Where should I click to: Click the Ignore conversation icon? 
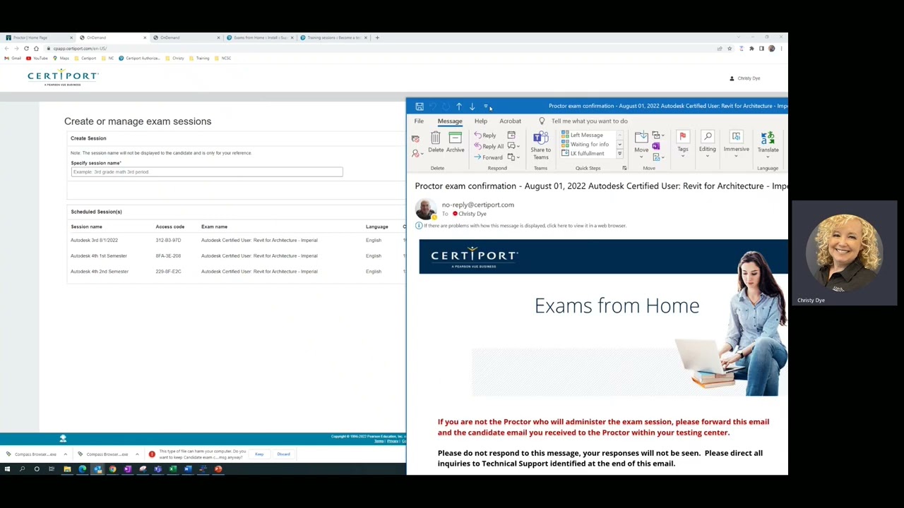[x=415, y=139]
